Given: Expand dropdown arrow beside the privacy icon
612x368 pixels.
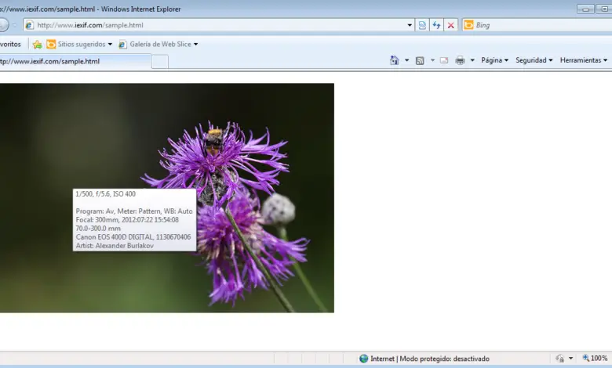Looking at the screenshot, I should pos(570,359).
